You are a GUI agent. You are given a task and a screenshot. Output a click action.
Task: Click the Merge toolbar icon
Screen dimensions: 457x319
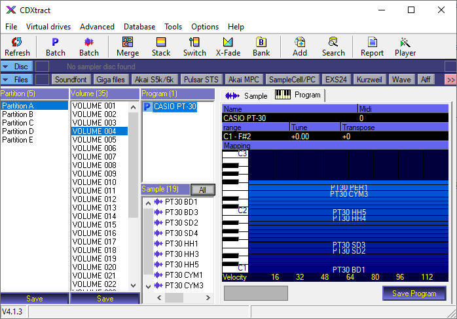128,46
